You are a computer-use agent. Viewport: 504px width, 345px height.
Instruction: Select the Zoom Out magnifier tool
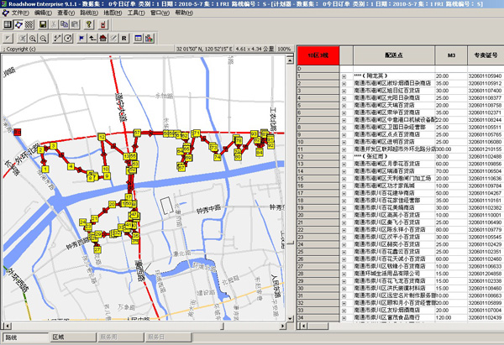click(x=43, y=38)
